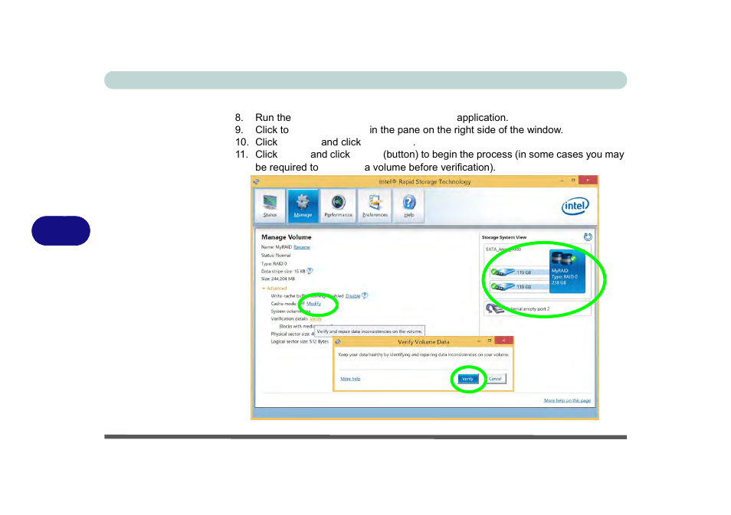Select the Internal empty port 2 icon
Viewport: 731px width, 515px height.
click(x=493, y=308)
